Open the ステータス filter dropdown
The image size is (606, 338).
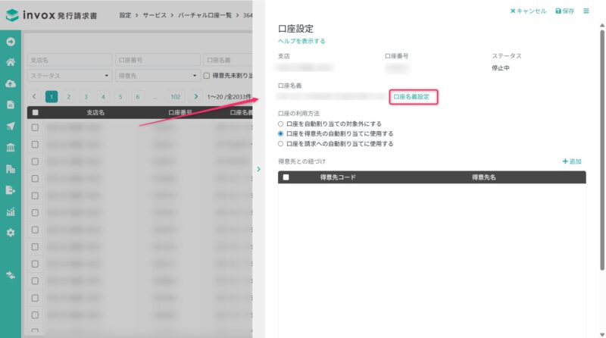pyautogui.click(x=70, y=76)
